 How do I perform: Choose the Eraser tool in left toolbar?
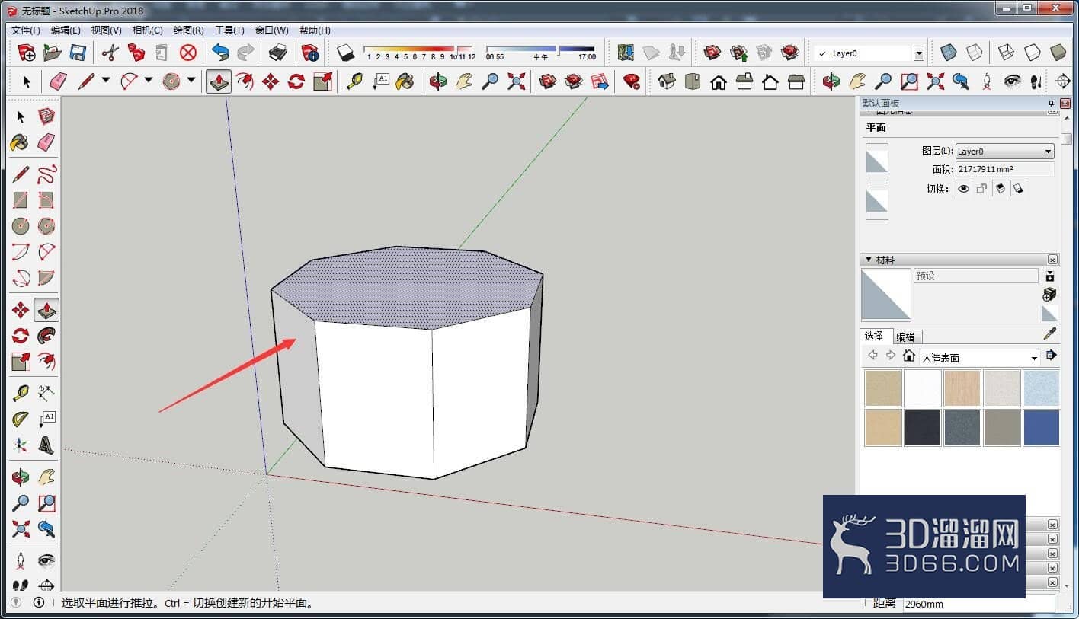pos(46,142)
